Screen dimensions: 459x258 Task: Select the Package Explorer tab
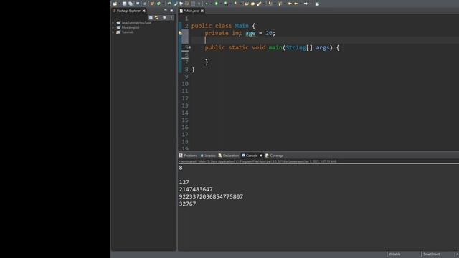point(128,11)
